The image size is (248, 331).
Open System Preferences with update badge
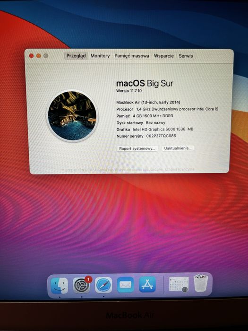coord(82,285)
